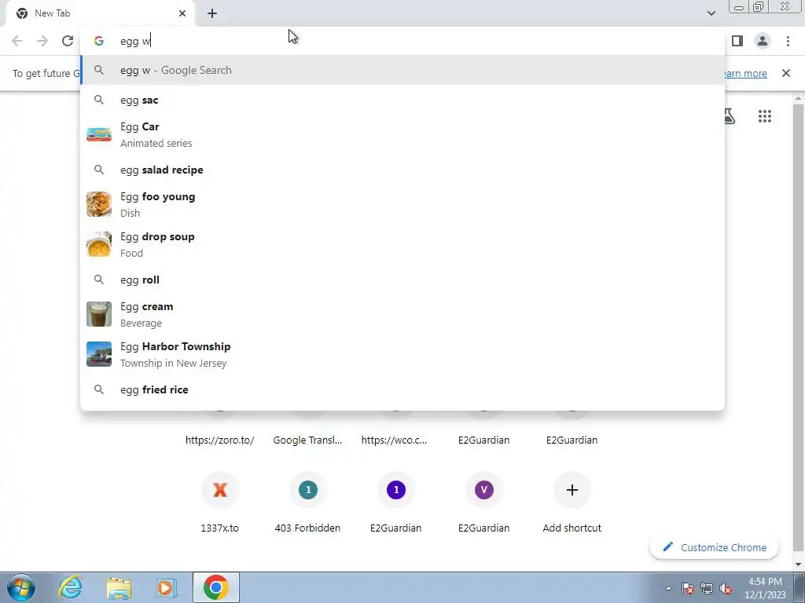Viewport: 805px width, 603px height.
Task: Go forward using the forward arrow
Action: point(42,41)
